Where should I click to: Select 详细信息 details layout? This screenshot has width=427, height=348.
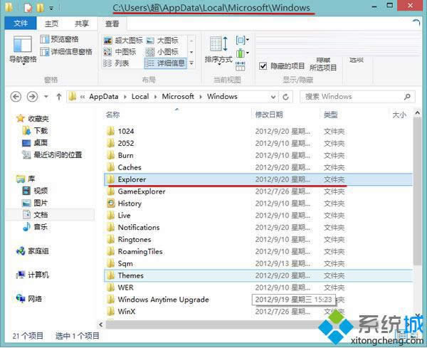tap(165, 63)
